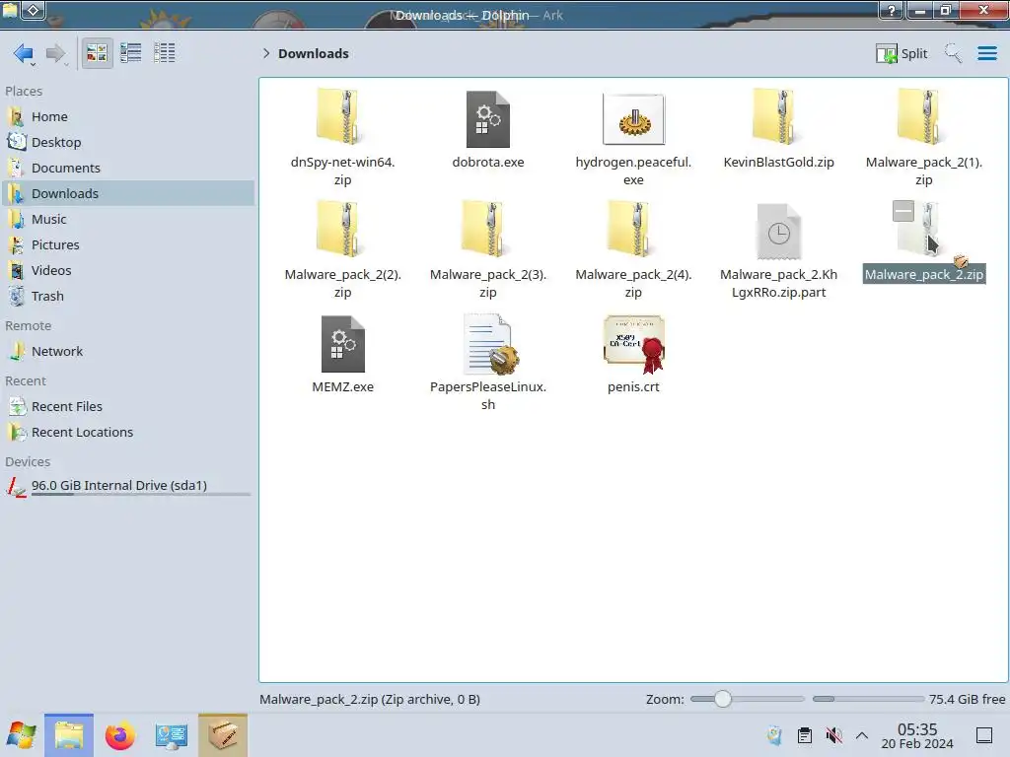1010x757 pixels.
Task: Open Music in Places
Action: click(129, 220)
